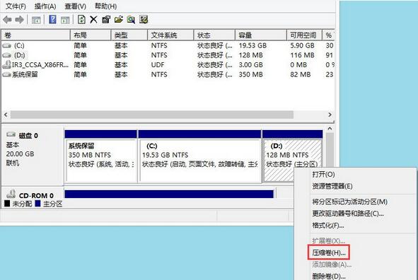The height and width of the screenshot is (280, 418).
Task: Click the right arrow of horizontal scrollbar
Action: click(330, 115)
